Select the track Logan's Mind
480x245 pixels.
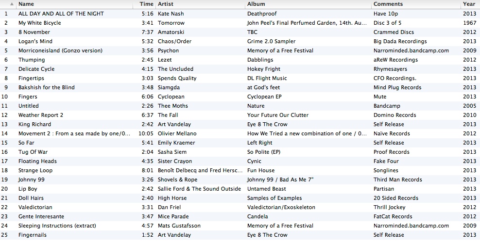[35, 41]
